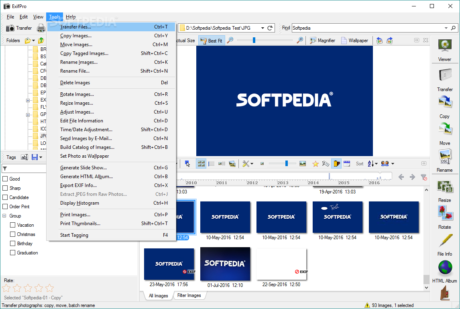Select Generate Slide Show menu entry
This screenshot has width=460, height=309.
coord(112,168)
